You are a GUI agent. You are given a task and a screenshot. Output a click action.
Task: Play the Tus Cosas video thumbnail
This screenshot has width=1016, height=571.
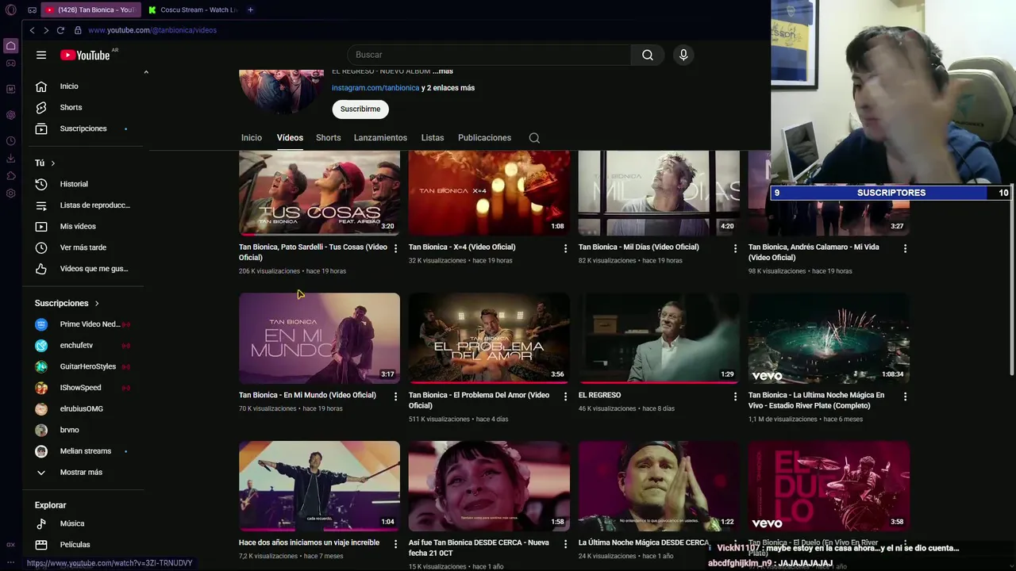[x=319, y=193]
